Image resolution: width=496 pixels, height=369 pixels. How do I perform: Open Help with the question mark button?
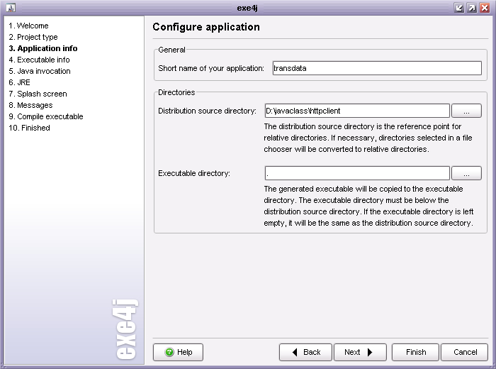click(x=178, y=352)
